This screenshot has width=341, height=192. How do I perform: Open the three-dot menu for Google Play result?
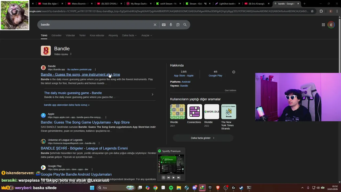[x=92, y=169]
